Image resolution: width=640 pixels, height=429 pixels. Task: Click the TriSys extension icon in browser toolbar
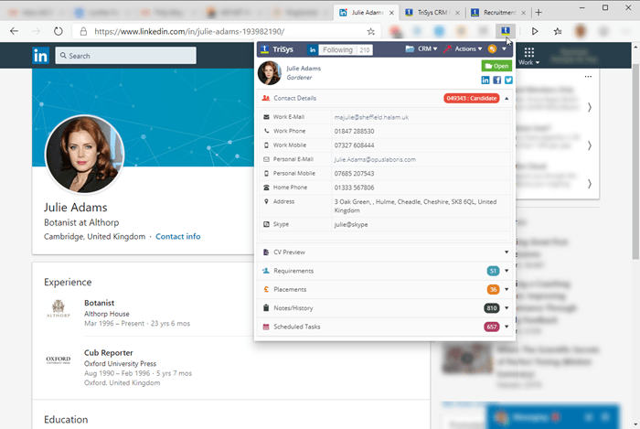506,30
